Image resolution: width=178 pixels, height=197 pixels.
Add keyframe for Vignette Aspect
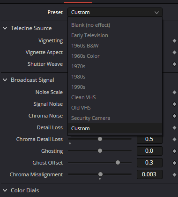(174, 53)
